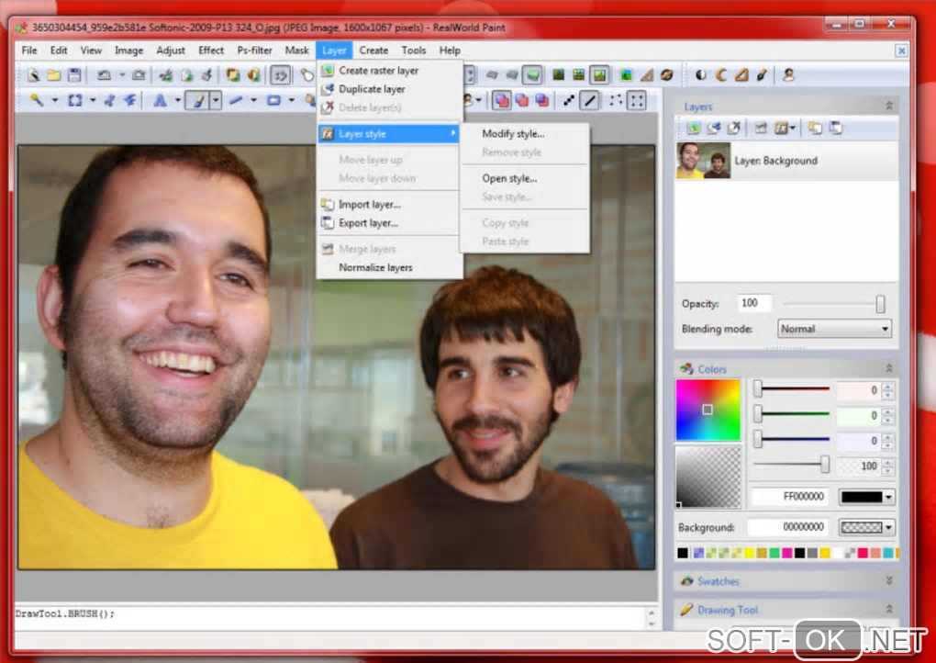Click the half-circle contrast icon

pos(701,75)
